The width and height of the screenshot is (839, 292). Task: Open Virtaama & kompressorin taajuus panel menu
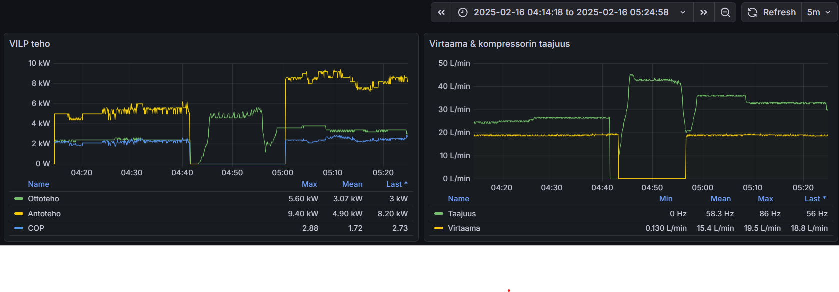point(499,44)
